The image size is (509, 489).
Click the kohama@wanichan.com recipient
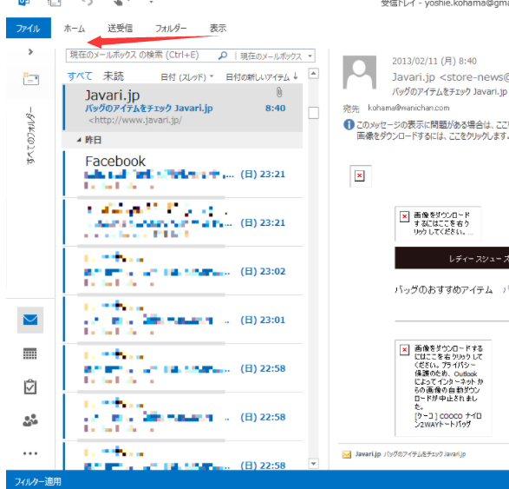[408, 108]
